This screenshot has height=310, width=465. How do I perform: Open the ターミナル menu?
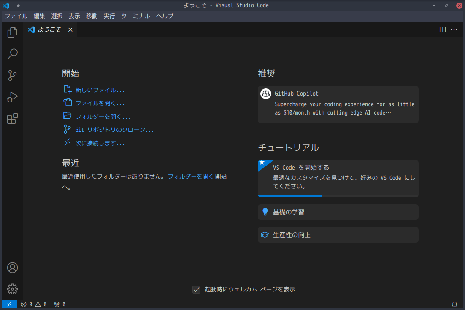click(x=135, y=16)
